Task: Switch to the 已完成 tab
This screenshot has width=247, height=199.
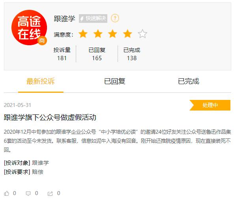Action: pos(189,81)
